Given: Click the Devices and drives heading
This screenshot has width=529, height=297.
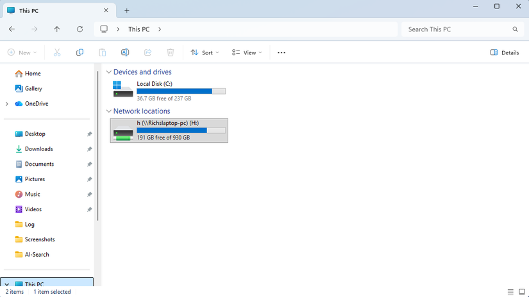Looking at the screenshot, I should [142, 72].
